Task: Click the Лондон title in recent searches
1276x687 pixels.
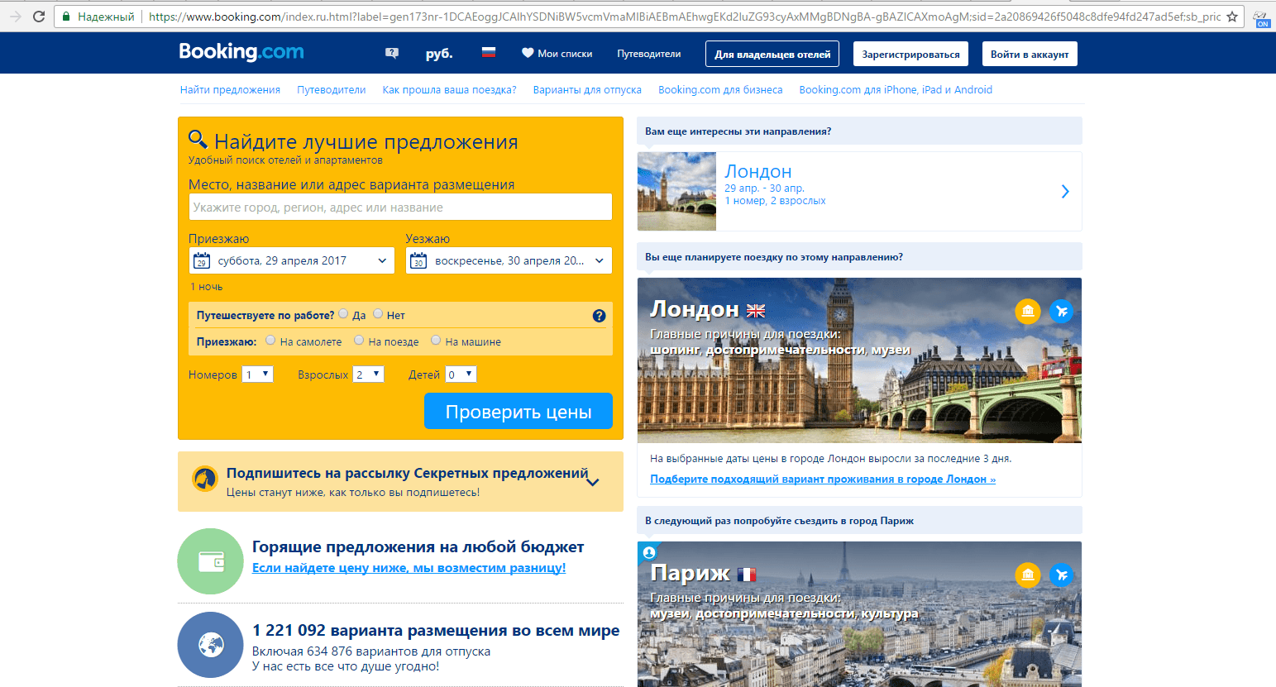Action: click(758, 171)
